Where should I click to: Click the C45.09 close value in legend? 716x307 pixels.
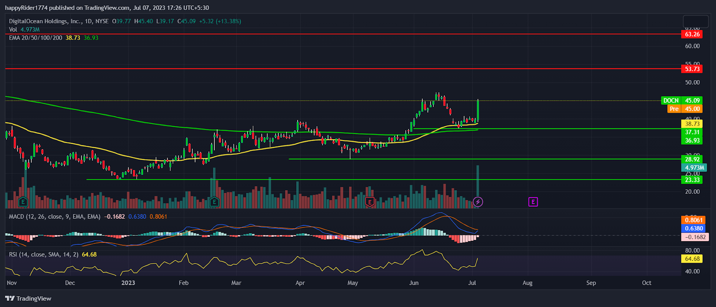click(x=187, y=21)
